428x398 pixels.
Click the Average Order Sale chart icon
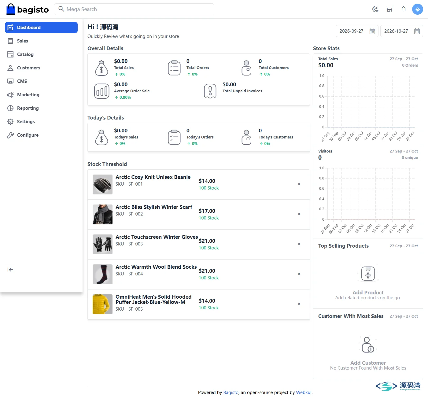click(102, 91)
